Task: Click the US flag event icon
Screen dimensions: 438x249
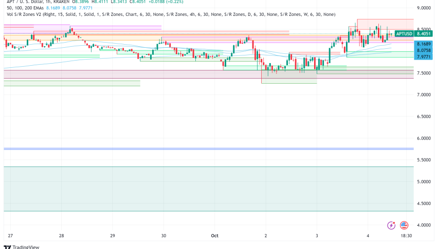Action: pos(404,225)
